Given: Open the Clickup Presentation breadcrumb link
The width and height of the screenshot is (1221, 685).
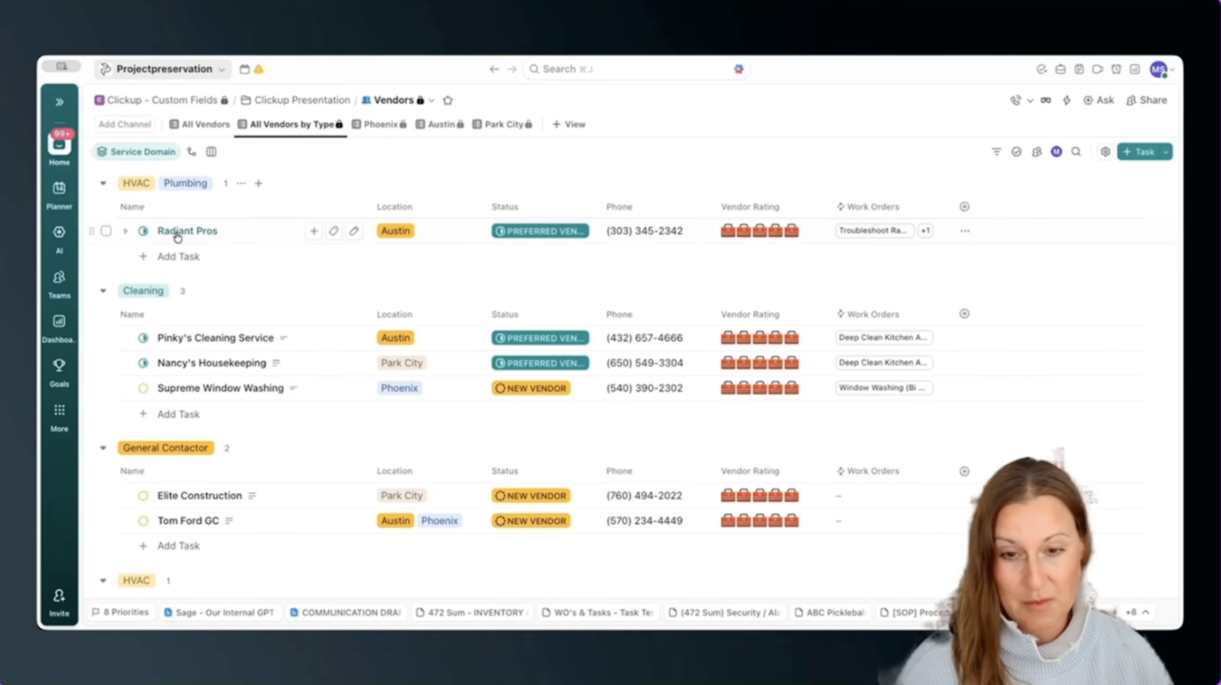Looking at the screenshot, I should pos(296,100).
